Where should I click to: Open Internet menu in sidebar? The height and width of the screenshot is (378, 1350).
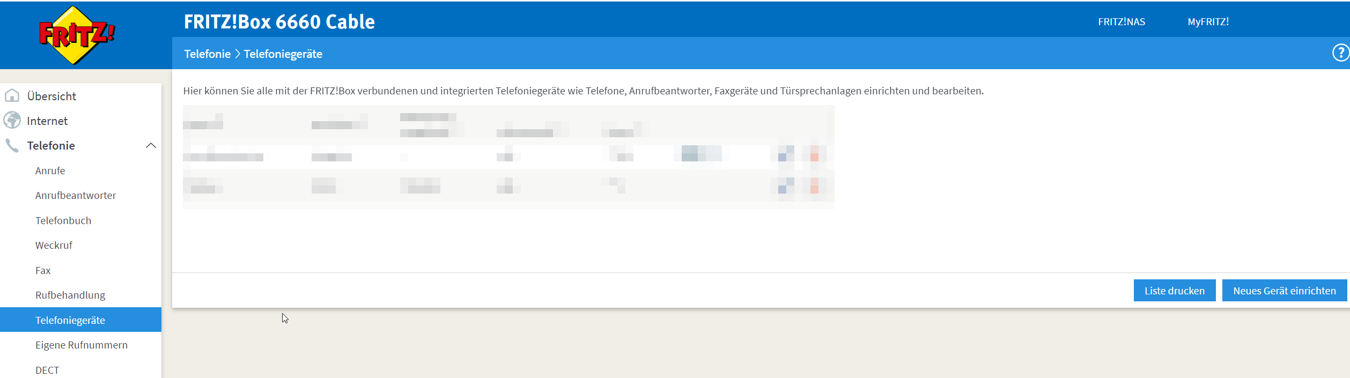click(x=47, y=121)
